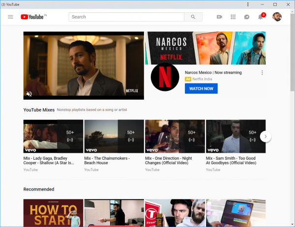Click the WATCH NOW button
The height and width of the screenshot is (227, 295).
pos(201,88)
